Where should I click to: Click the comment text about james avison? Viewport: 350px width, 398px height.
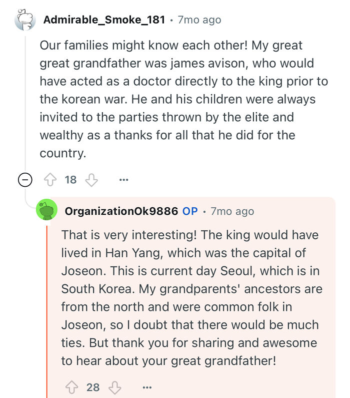point(177,99)
